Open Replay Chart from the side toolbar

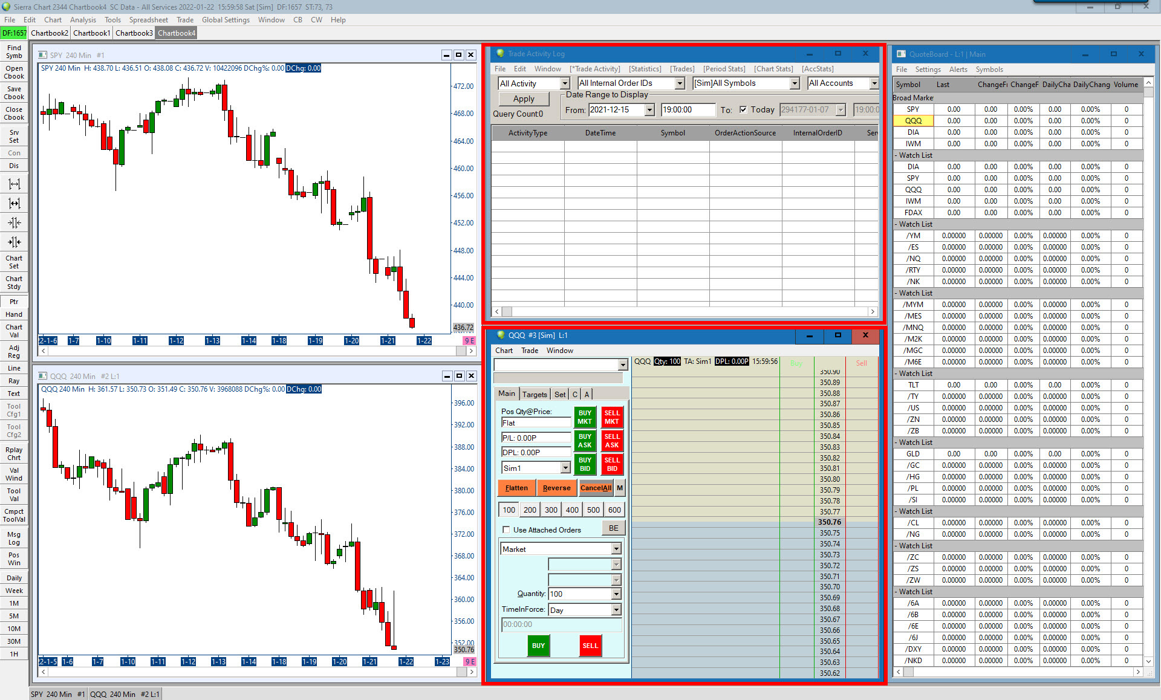14,453
